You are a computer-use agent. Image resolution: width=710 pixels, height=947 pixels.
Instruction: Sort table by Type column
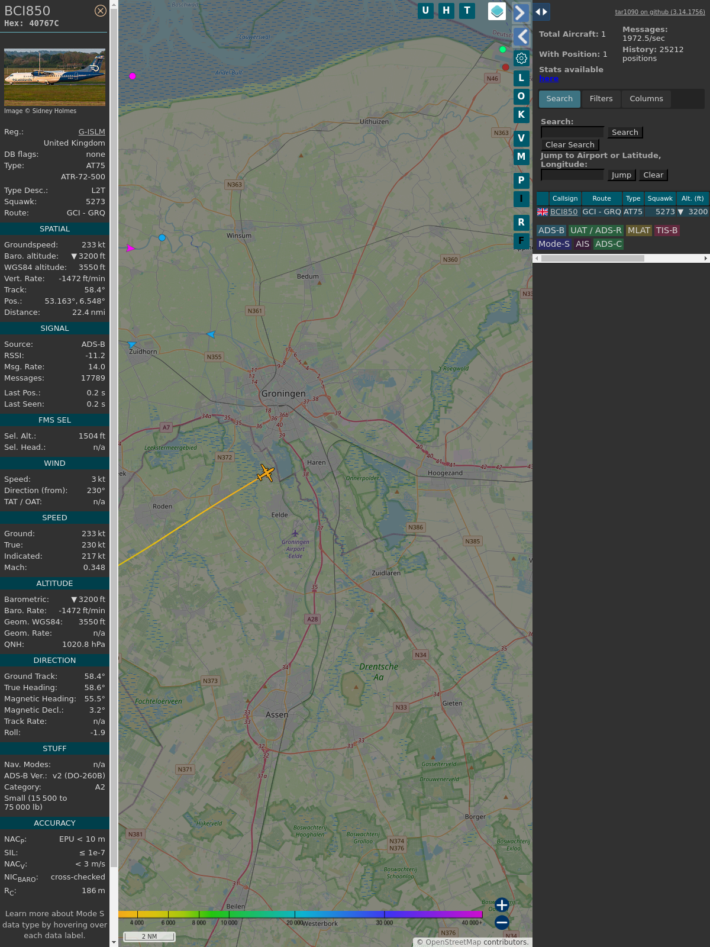click(633, 199)
